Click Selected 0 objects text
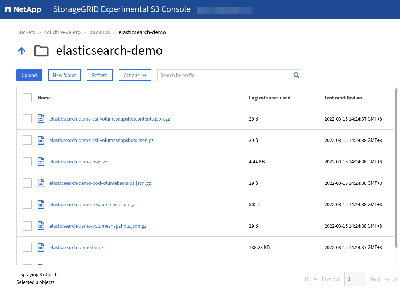This screenshot has width=400, height=289. pos(36,282)
